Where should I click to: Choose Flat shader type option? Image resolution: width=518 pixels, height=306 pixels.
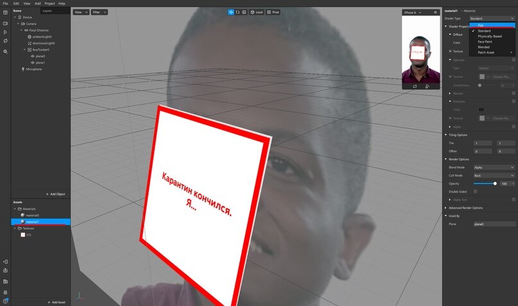pos(492,26)
